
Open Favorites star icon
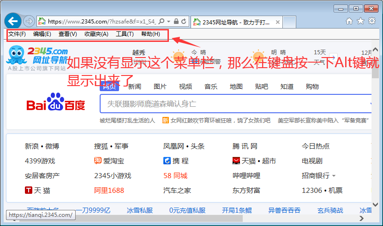point(360,21)
